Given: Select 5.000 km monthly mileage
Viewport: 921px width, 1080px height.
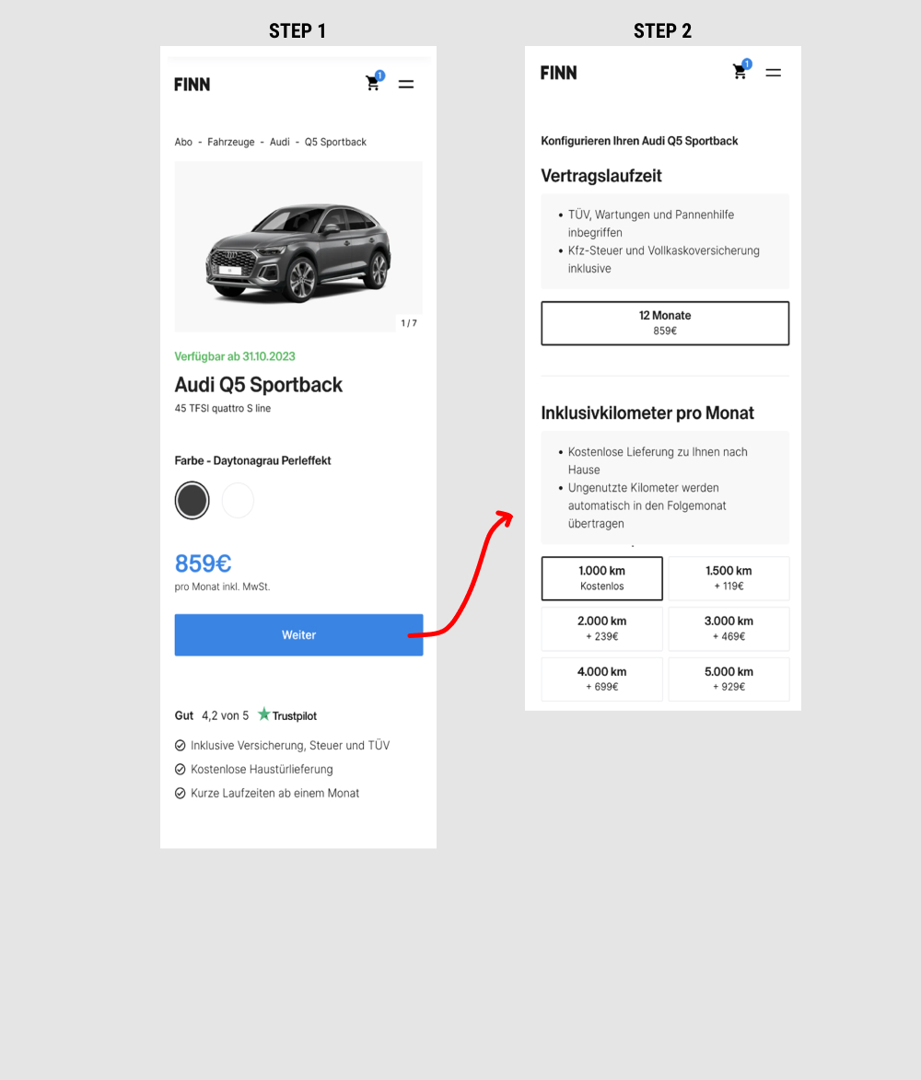Looking at the screenshot, I should click(x=729, y=679).
